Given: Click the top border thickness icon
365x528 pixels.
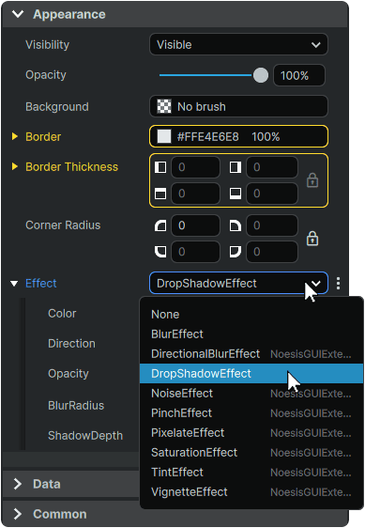Looking at the screenshot, I should coord(160,194).
